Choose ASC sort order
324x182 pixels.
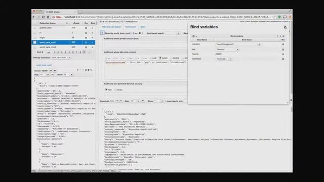click(106, 90)
